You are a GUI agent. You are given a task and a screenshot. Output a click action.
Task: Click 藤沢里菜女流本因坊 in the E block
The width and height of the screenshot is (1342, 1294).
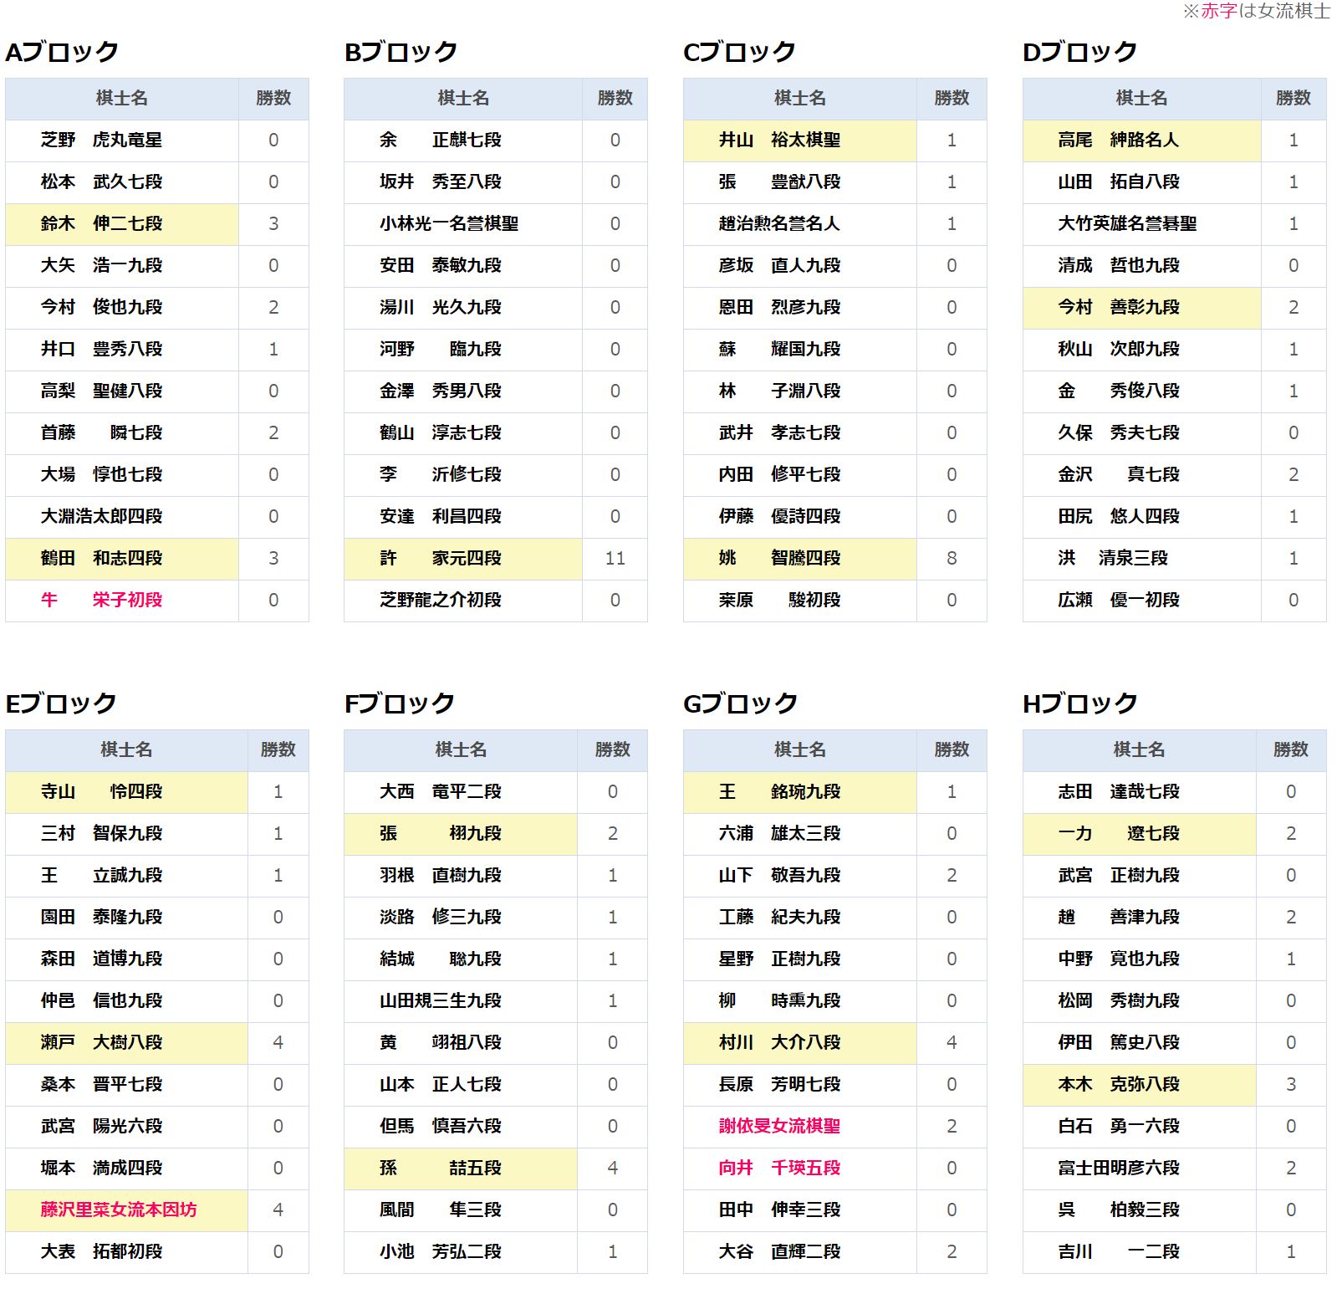tap(119, 1210)
